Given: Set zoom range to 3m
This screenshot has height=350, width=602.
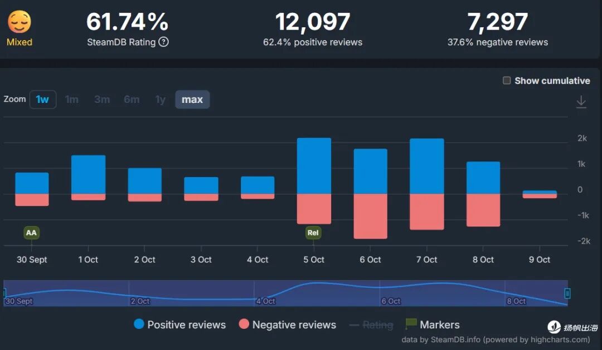Looking at the screenshot, I should coord(102,100).
